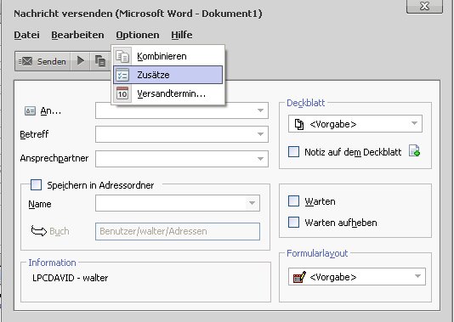Click into the Ansprechpartner input field

tap(182, 159)
